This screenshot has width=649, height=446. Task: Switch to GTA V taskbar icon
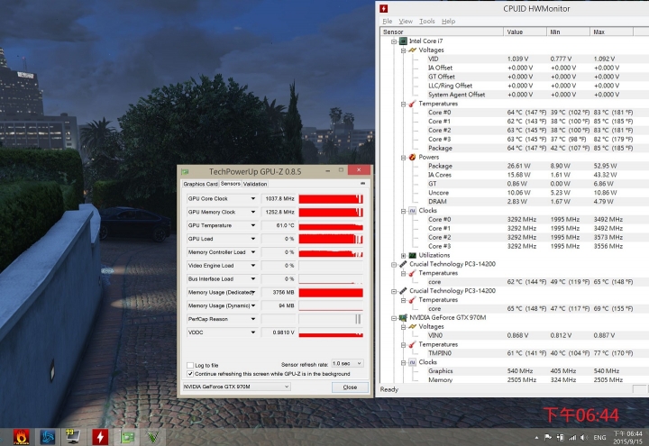pos(152,437)
